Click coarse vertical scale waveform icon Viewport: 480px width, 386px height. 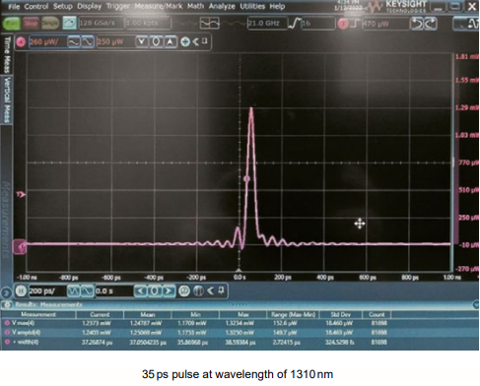74,42
